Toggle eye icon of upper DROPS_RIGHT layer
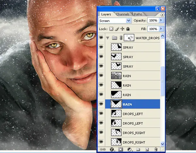The width and height of the screenshot is (196, 153). [x=101, y=132]
